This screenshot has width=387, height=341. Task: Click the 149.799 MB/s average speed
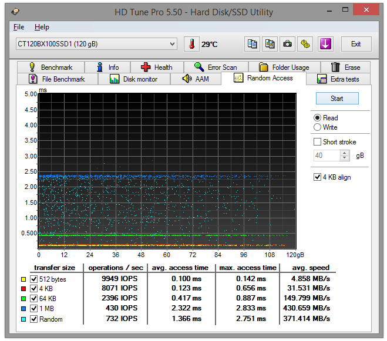(x=307, y=298)
